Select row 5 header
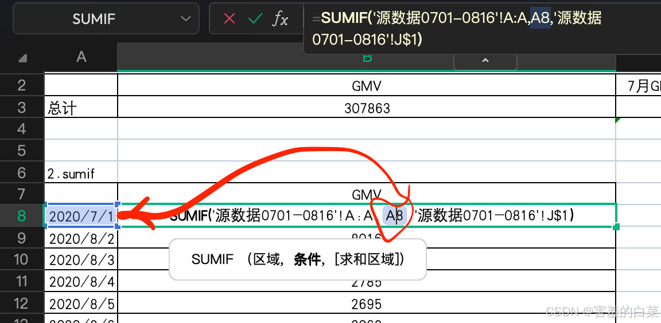This screenshot has width=661, height=323. [x=22, y=151]
